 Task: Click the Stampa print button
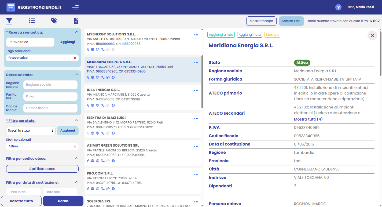point(272,35)
